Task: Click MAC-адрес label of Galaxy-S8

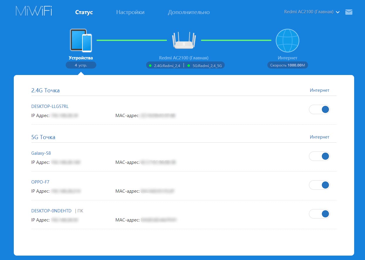Action: click(x=127, y=162)
